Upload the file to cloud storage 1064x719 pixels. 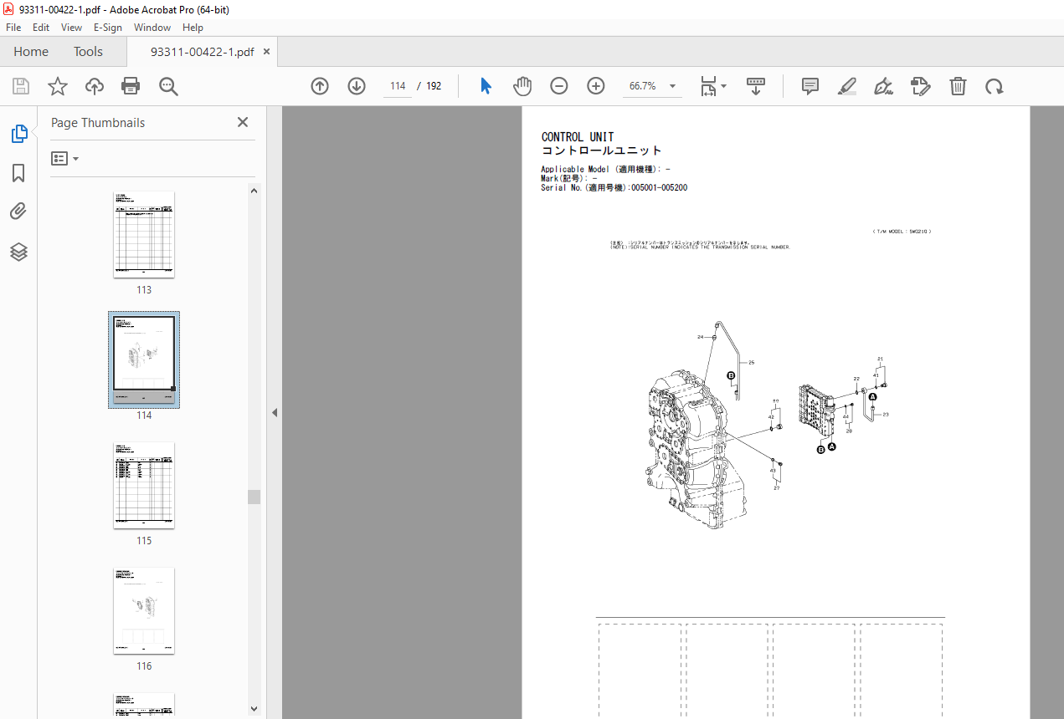click(95, 86)
